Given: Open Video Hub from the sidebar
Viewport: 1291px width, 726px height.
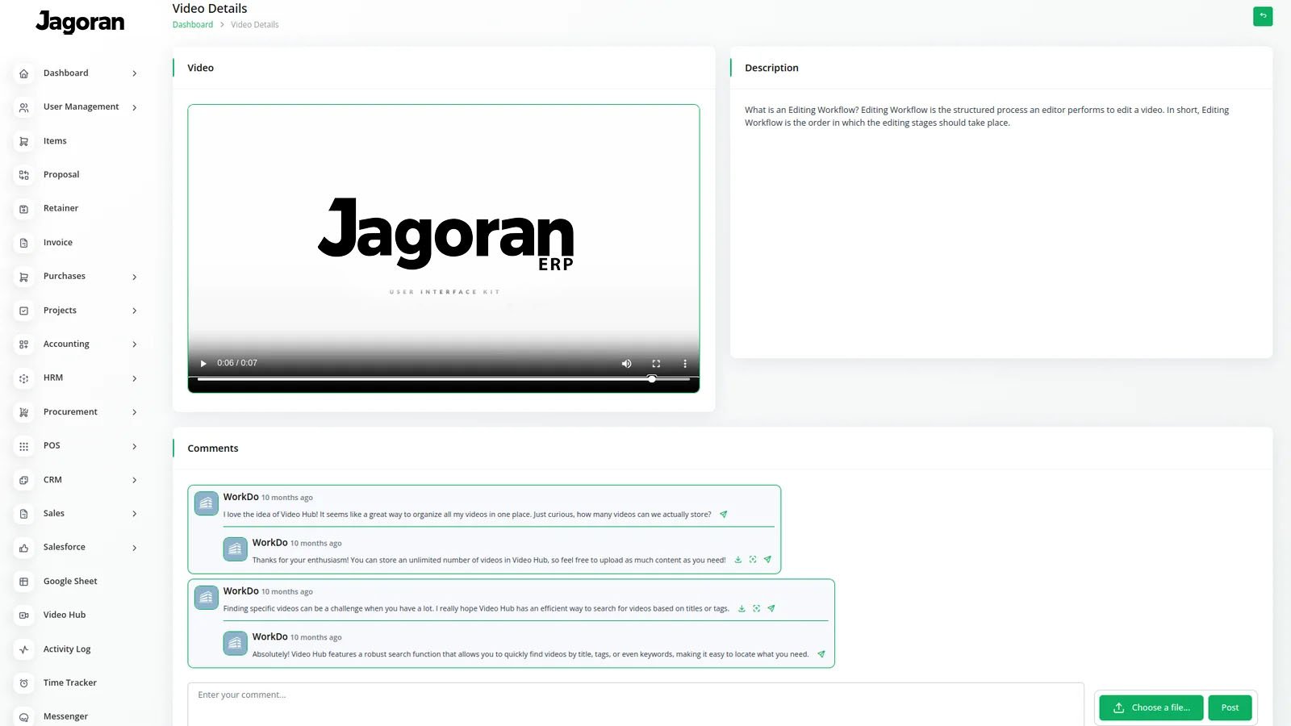Looking at the screenshot, I should pyautogui.click(x=65, y=615).
